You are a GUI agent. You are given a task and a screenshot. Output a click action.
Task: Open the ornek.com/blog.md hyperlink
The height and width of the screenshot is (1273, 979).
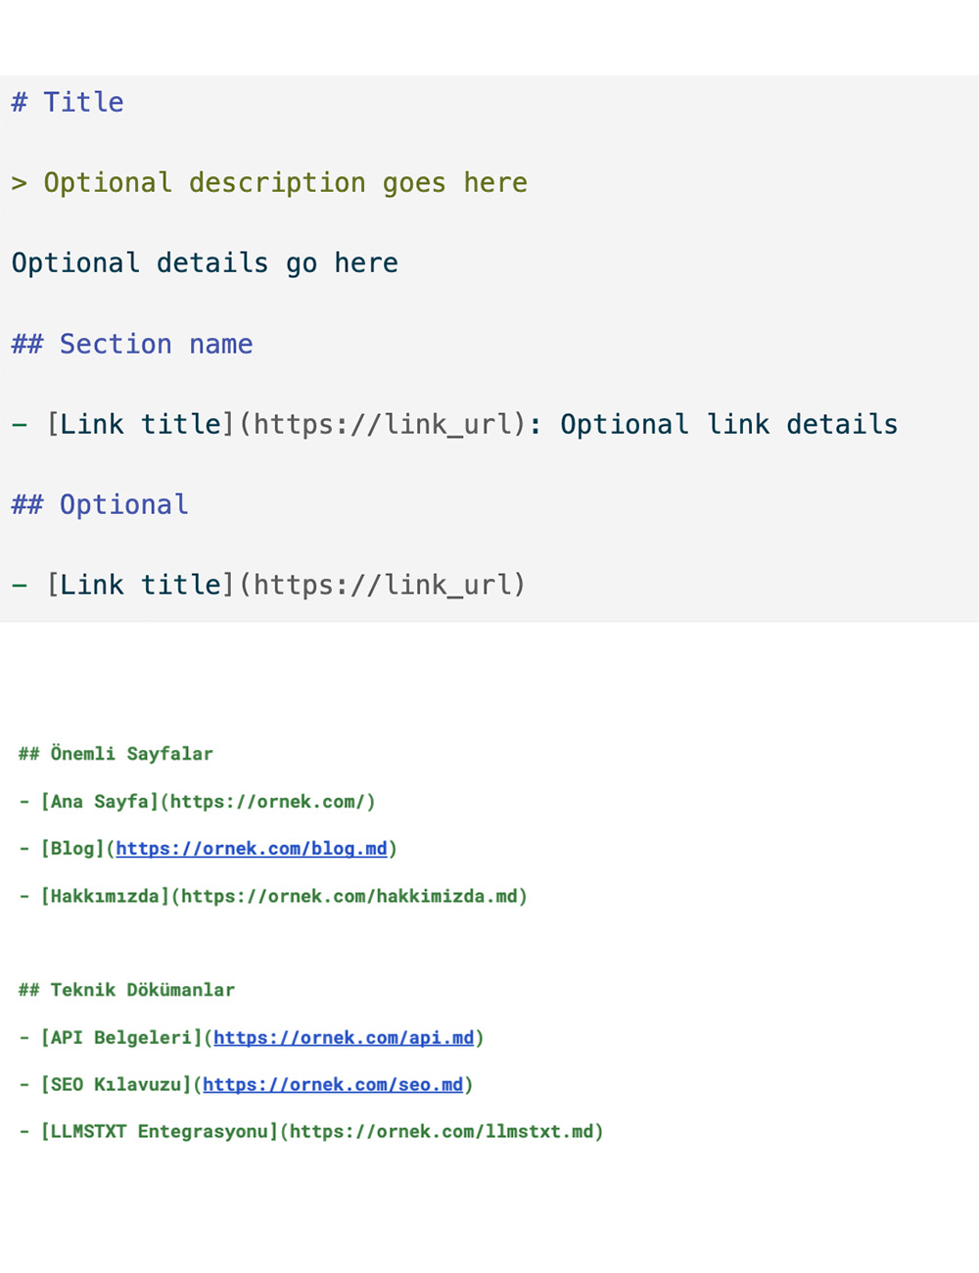click(x=252, y=849)
